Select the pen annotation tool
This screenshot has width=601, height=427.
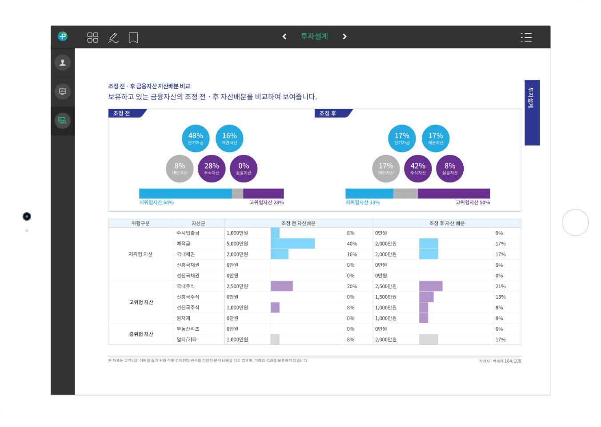pos(113,37)
